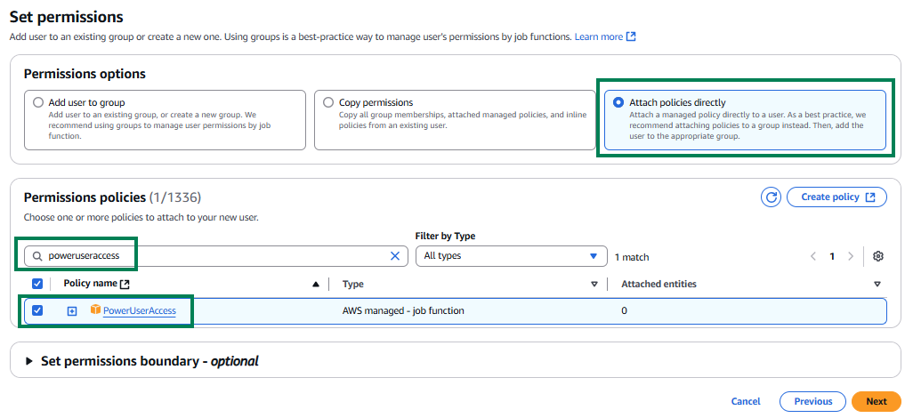Click the Cancel button
The height and width of the screenshot is (418, 913).
(746, 401)
